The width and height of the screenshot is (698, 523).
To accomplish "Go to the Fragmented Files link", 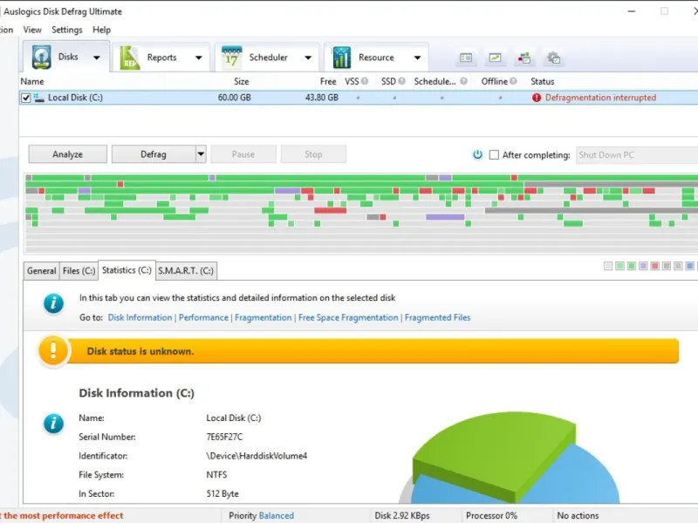I will (438, 317).
